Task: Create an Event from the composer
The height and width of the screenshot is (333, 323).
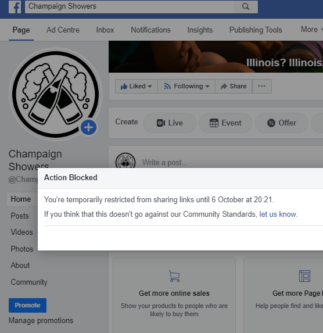Action: click(x=225, y=123)
